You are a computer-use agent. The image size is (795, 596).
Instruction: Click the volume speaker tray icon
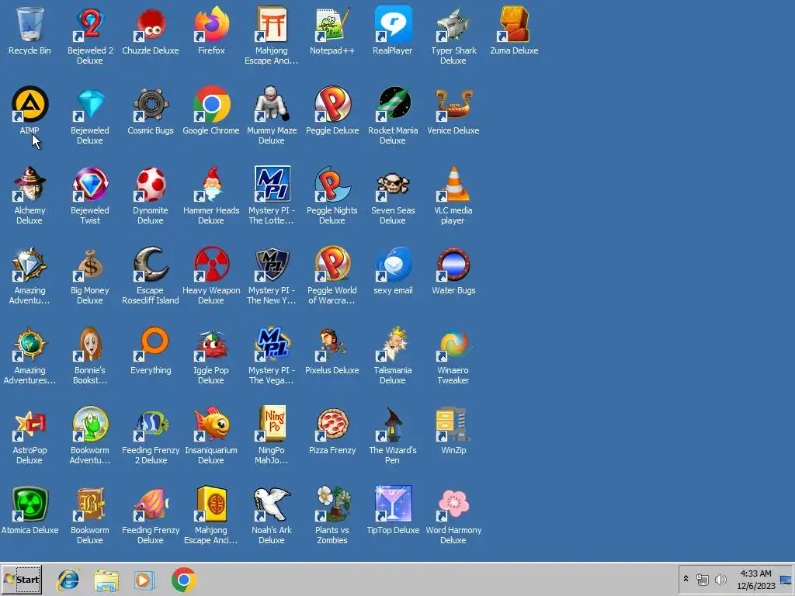[x=720, y=579]
